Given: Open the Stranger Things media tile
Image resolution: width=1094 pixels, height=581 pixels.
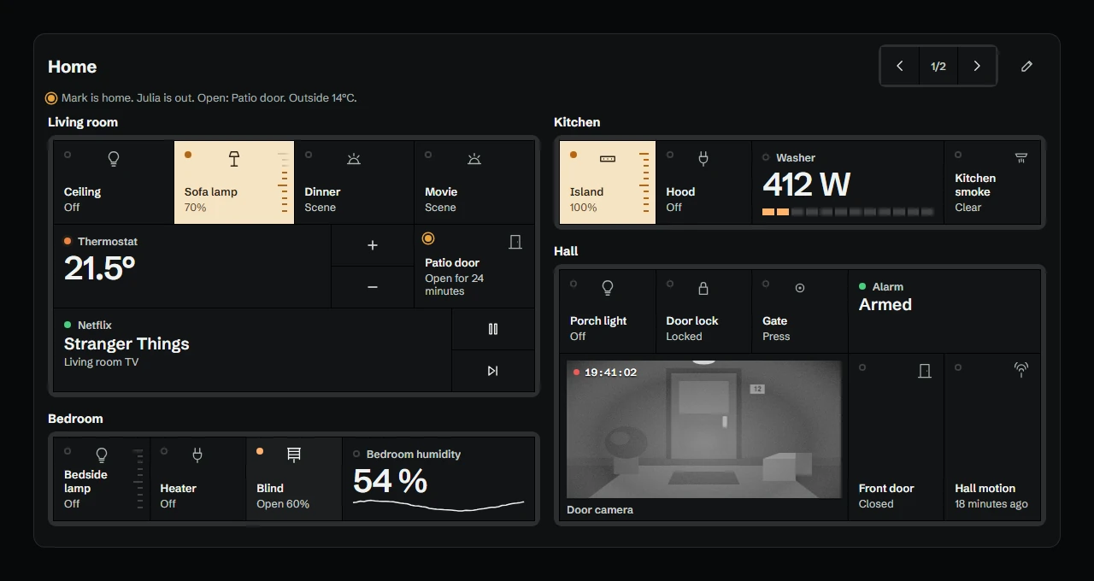Looking at the screenshot, I should (x=252, y=350).
